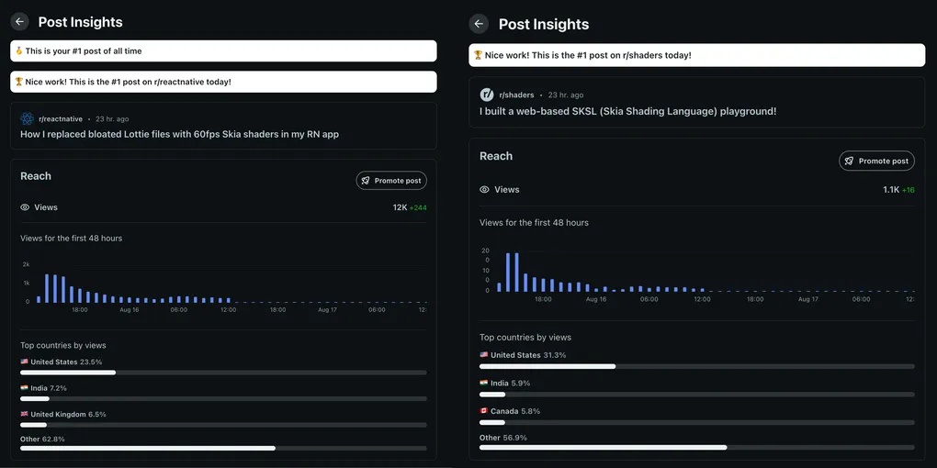Promote the r/shaders post
The height and width of the screenshot is (468, 937).
[x=876, y=161]
